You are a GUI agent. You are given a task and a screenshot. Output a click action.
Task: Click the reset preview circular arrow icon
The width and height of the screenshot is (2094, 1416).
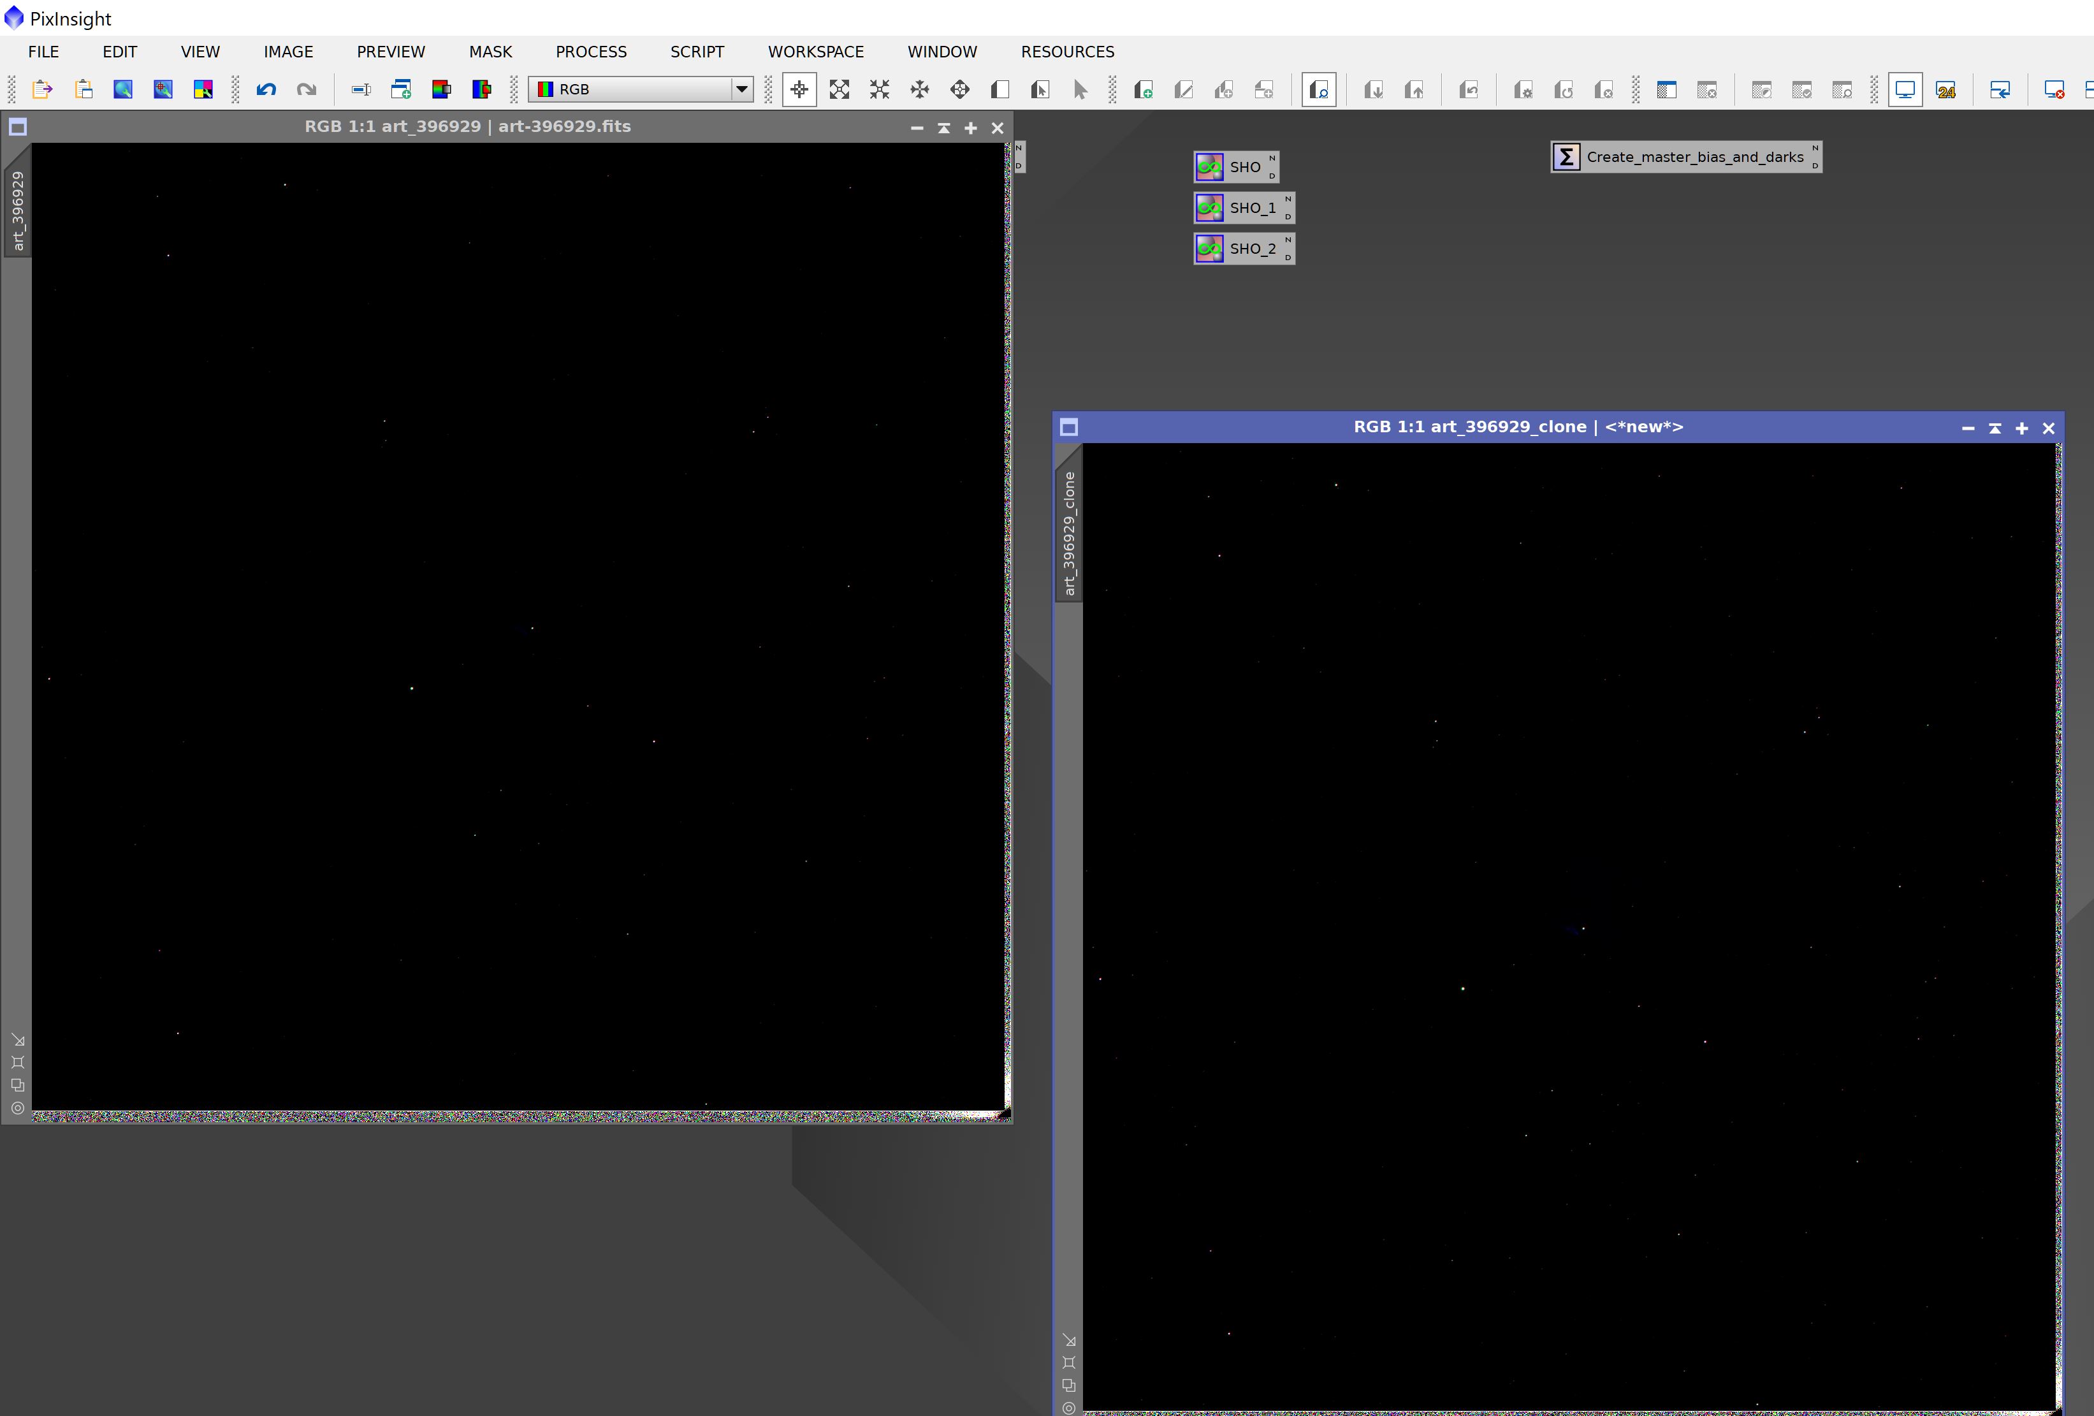click(1563, 89)
